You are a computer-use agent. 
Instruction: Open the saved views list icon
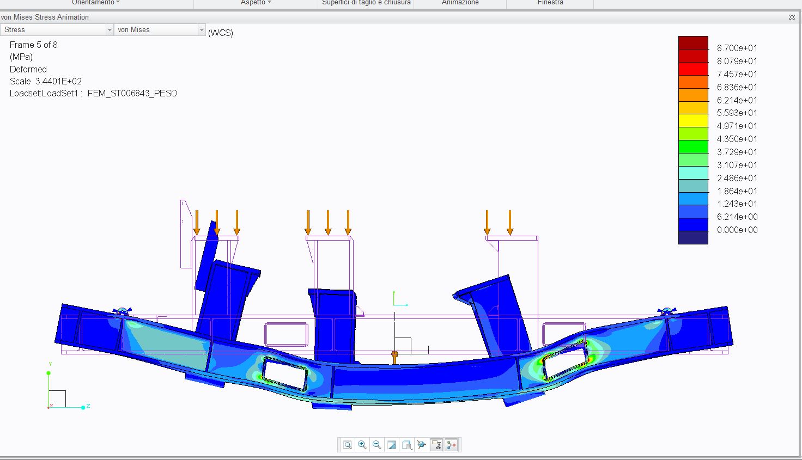(x=406, y=445)
